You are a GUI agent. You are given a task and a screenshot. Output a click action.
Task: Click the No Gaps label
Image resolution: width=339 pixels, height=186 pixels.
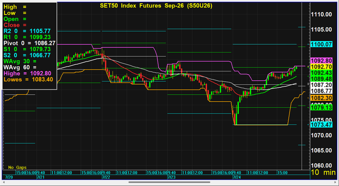[x=17, y=167]
